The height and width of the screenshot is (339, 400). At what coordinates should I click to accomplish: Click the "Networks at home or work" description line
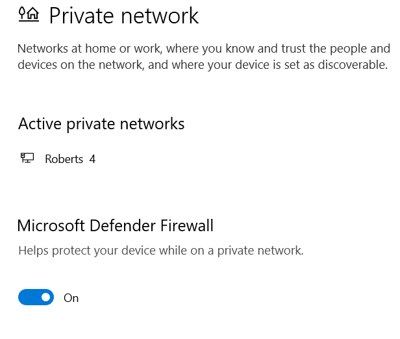(203, 49)
